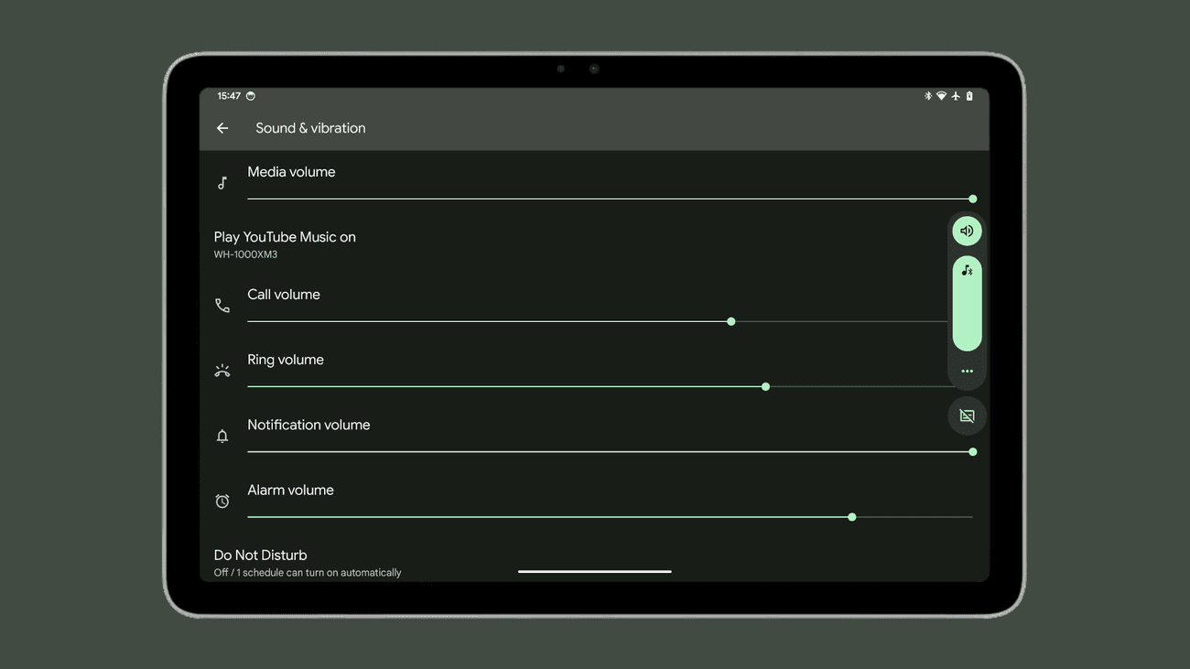Tap the Bluetooth status bar icon
Image resolution: width=1190 pixels, height=669 pixels.
(927, 96)
